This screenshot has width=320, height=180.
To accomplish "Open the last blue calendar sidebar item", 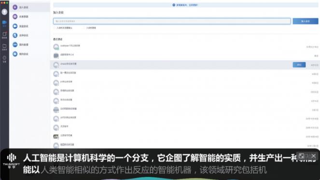I will pos(15,54).
